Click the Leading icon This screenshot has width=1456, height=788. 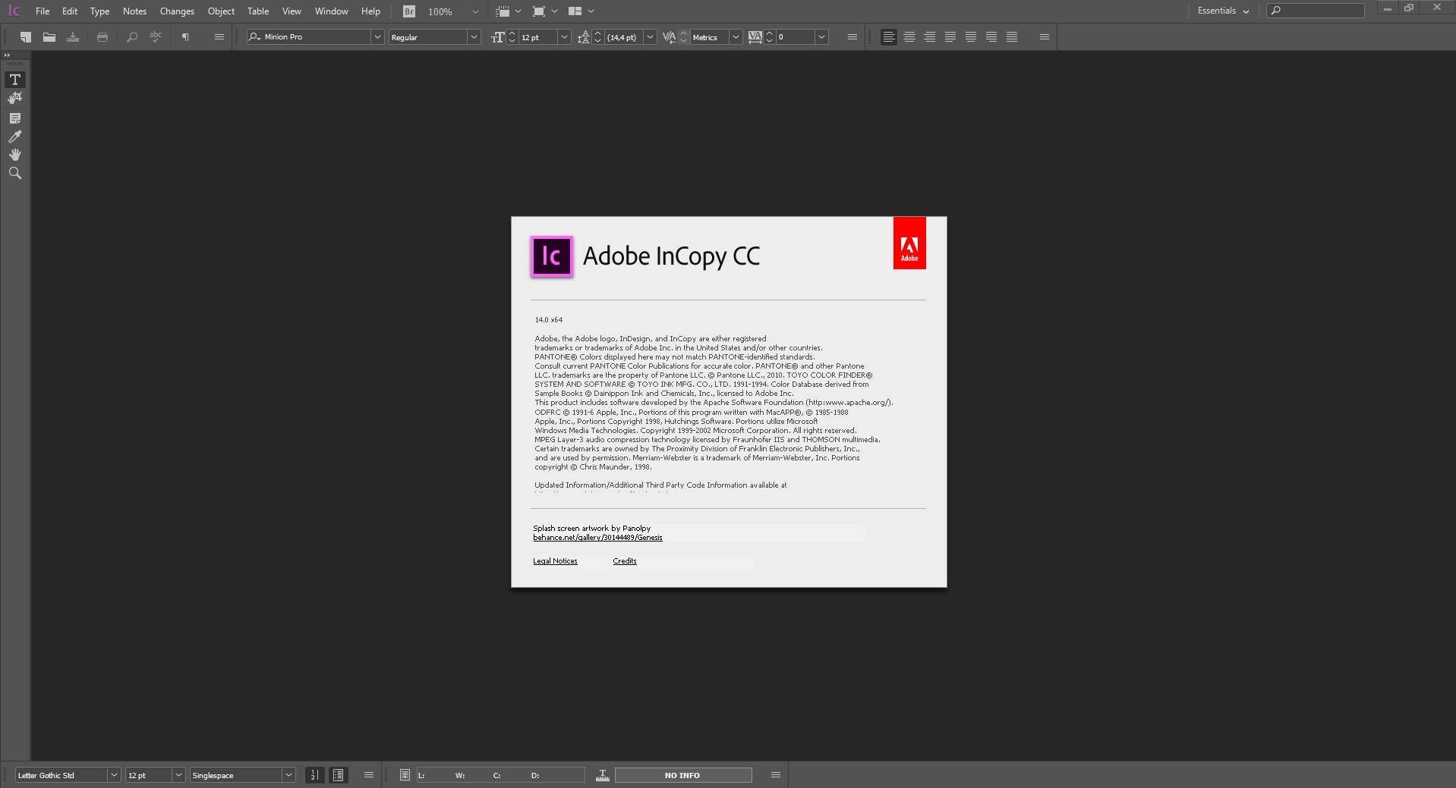pos(583,37)
